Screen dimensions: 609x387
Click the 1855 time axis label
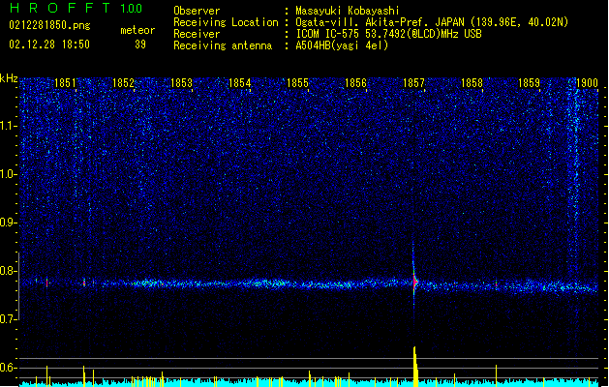[297, 82]
